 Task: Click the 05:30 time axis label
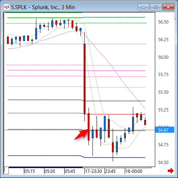[x=50, y=171]
